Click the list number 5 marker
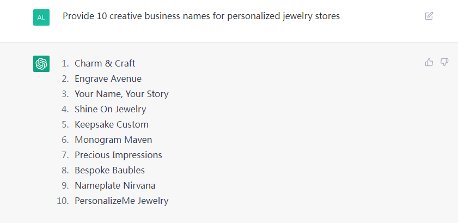This screenshot has width=458, height=223. point(65,124)
